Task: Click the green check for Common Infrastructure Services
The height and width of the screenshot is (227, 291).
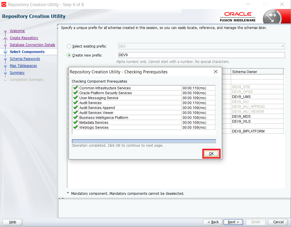Action: [75, 88]
